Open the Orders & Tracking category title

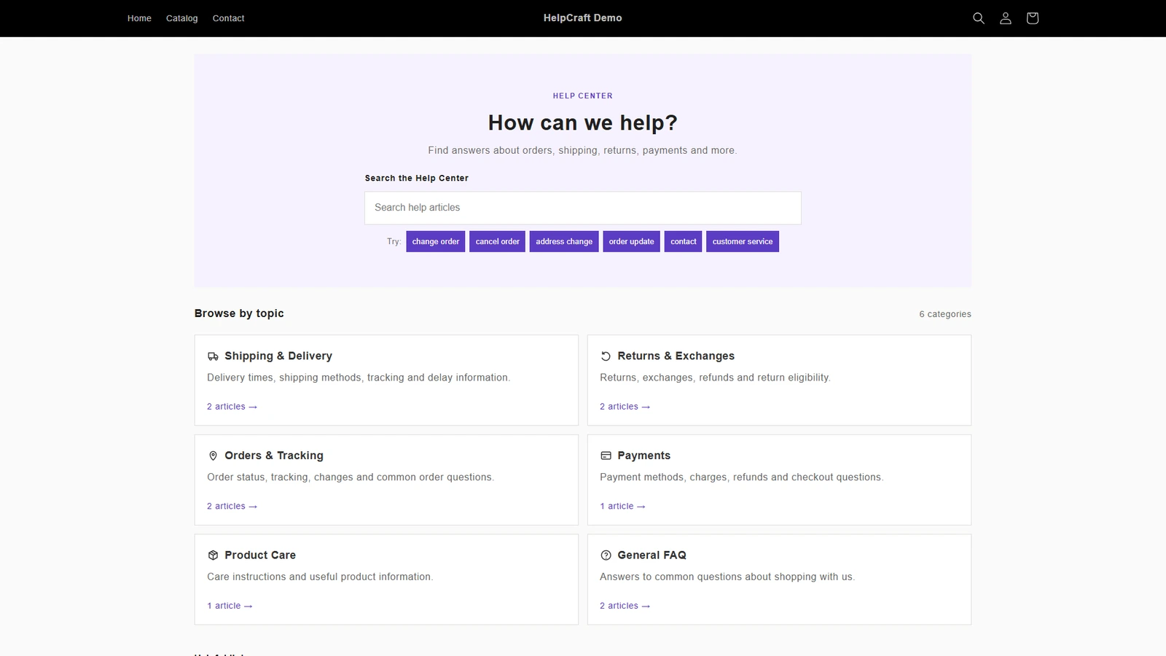[x=274, y=456]
